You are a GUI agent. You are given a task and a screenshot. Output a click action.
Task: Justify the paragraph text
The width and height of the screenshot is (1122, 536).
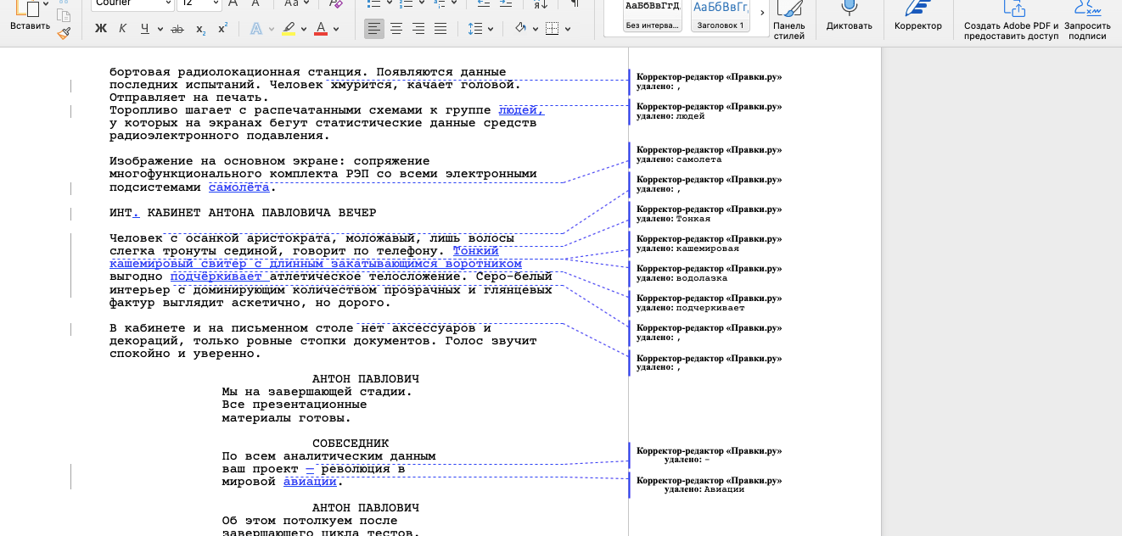click(440, 29)
